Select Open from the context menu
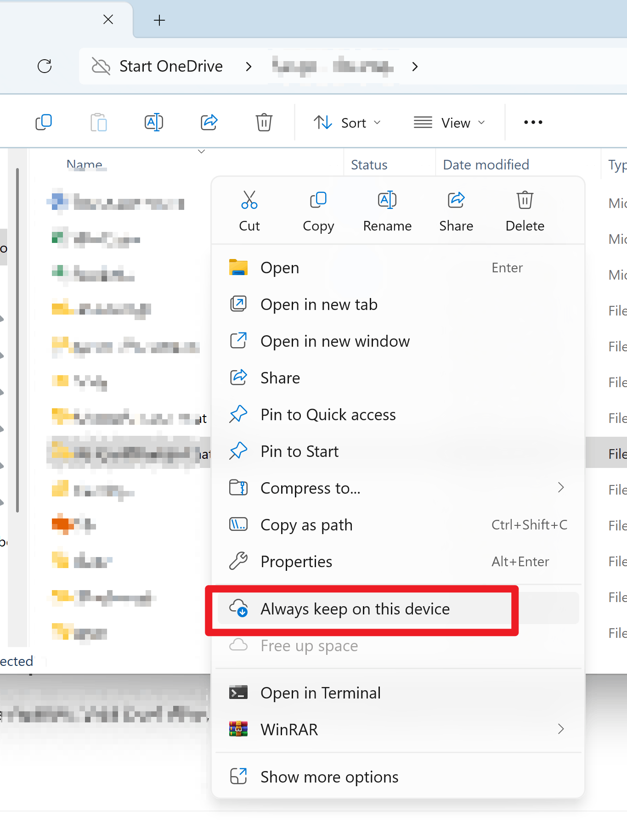 pos(398,267)
